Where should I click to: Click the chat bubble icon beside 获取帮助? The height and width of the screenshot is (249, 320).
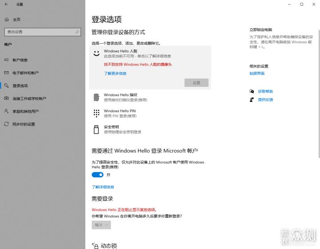pyautogui.click(x=252, y=91)
